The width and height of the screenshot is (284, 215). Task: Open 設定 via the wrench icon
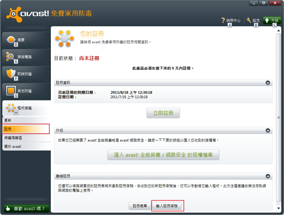[249, 20]
